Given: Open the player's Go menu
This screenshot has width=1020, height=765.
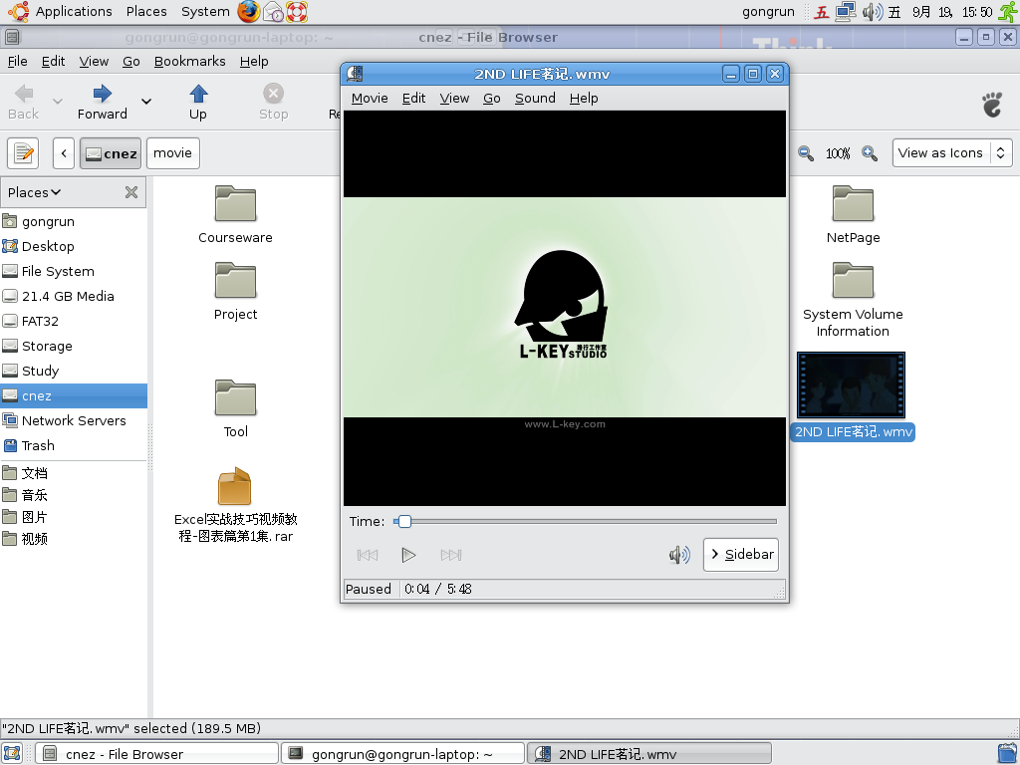Looking at the screenshot, I should [x=492, y=99].
